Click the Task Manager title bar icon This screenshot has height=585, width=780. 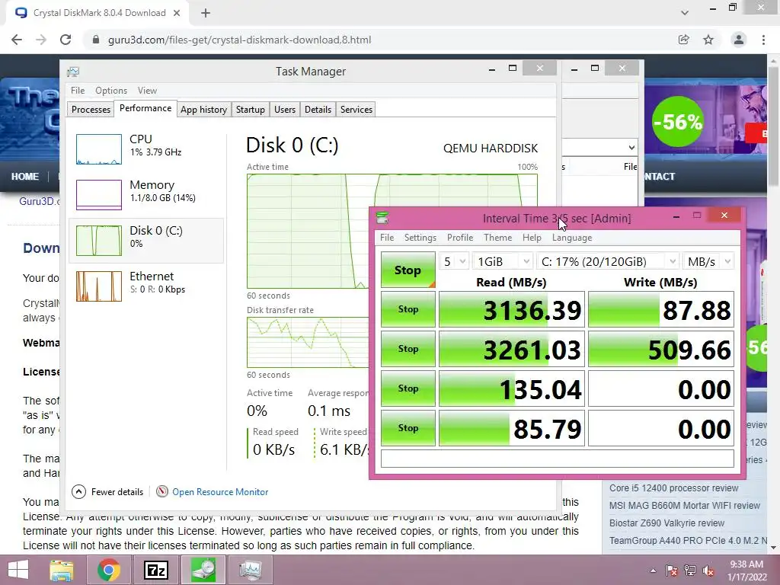[x=73, y=72]
